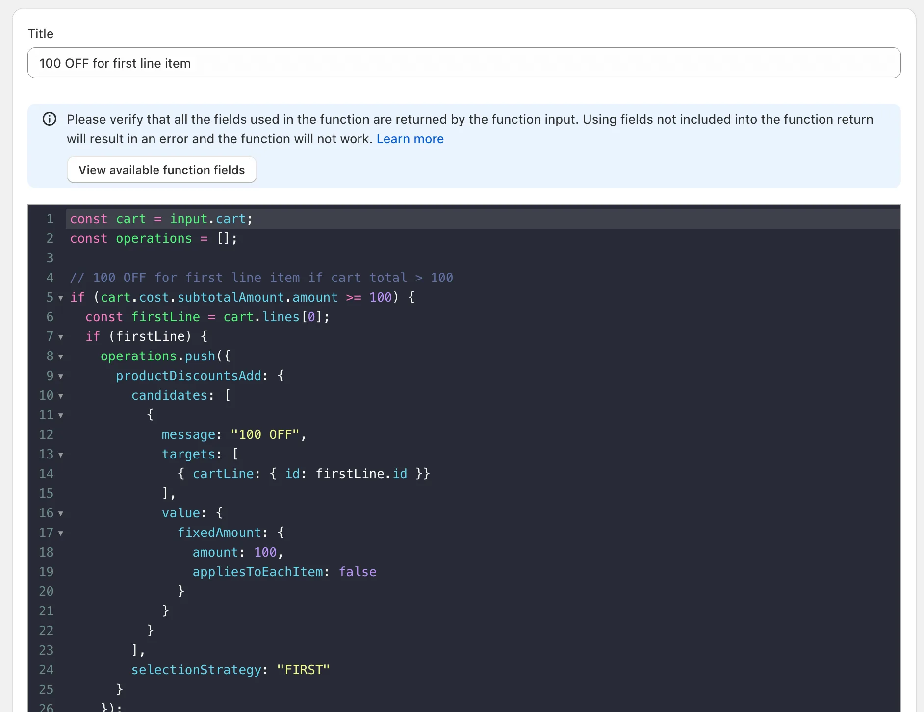Click line number 1 in the gutter

coord(50,219)
